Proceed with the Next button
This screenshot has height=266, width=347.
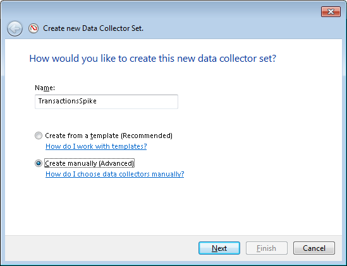click(x=219, y=248)
